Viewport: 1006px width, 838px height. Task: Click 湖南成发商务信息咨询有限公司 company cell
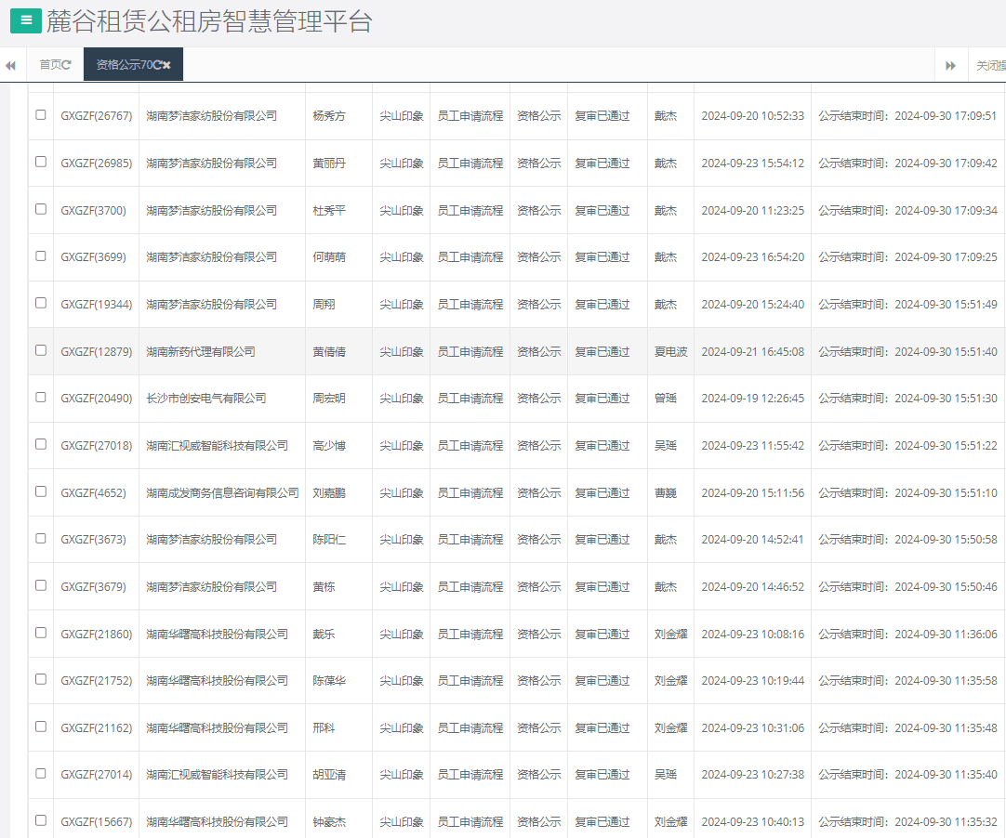tap(222, 493)
